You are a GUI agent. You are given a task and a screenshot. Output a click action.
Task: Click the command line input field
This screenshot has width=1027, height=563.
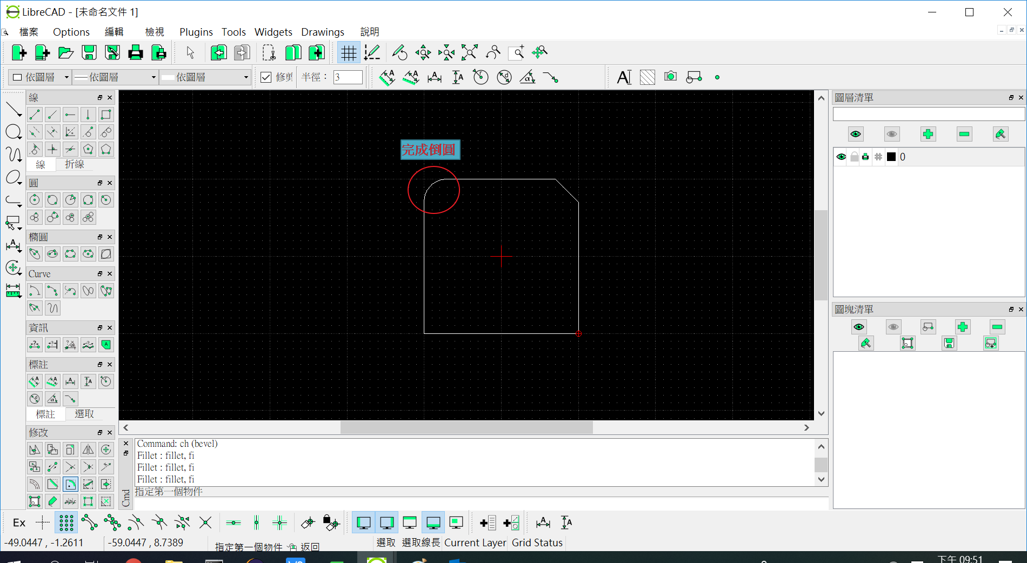pyautogui.click(x=481, y=504)
